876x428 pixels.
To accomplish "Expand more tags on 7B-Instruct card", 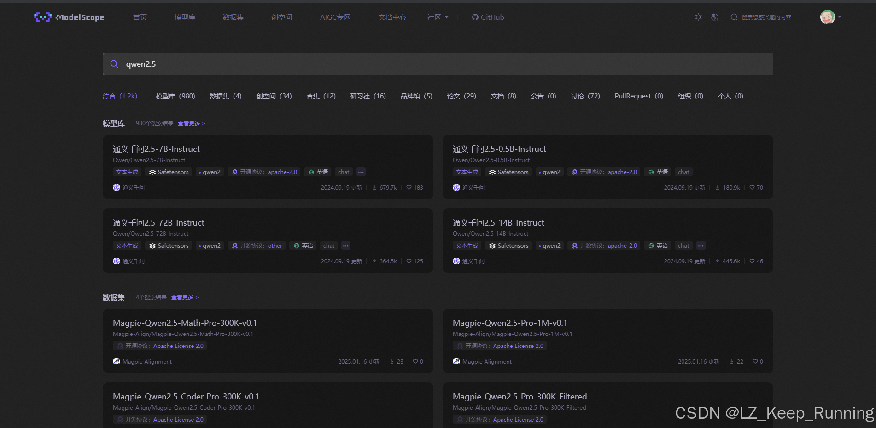I will point(361,172).
